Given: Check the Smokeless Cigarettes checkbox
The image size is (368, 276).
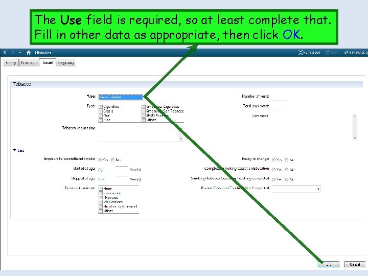Looking at the screenshot, I should click(x=144, y=107).
